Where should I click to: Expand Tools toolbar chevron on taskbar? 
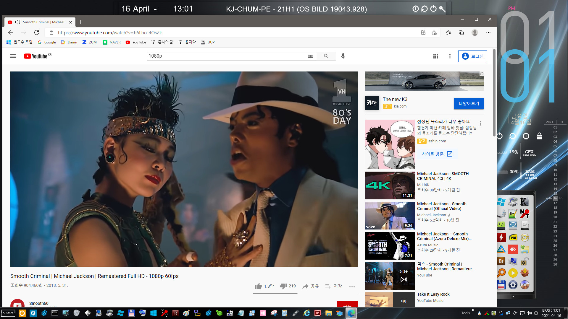pyautogui.click(x=473, y=310)
